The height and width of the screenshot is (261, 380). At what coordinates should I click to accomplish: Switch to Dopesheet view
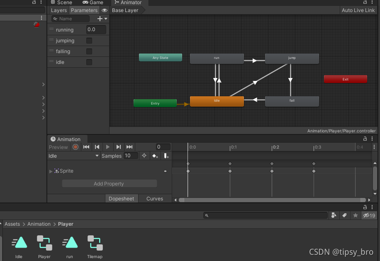(x=122, y=198)
